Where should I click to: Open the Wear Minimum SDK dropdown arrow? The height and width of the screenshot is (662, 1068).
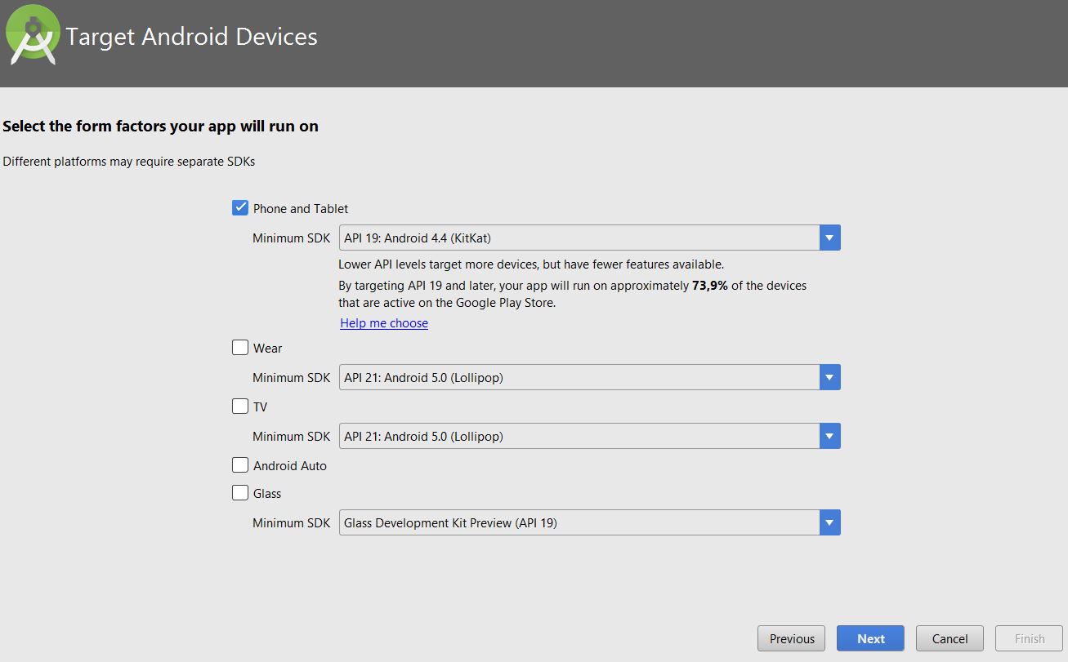[829, 377]
